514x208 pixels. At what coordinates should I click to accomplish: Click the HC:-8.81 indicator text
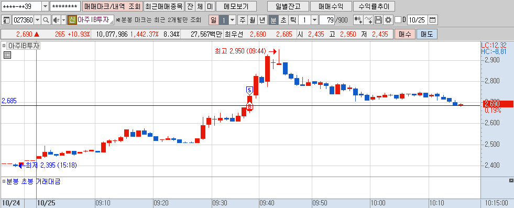(x=494, y=51)
